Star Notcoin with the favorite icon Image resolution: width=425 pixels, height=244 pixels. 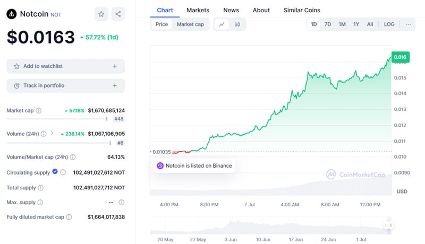tap(101, 14)
